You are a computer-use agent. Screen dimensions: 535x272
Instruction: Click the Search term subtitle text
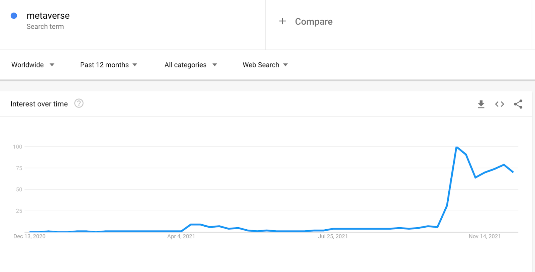tap(45, 27)
